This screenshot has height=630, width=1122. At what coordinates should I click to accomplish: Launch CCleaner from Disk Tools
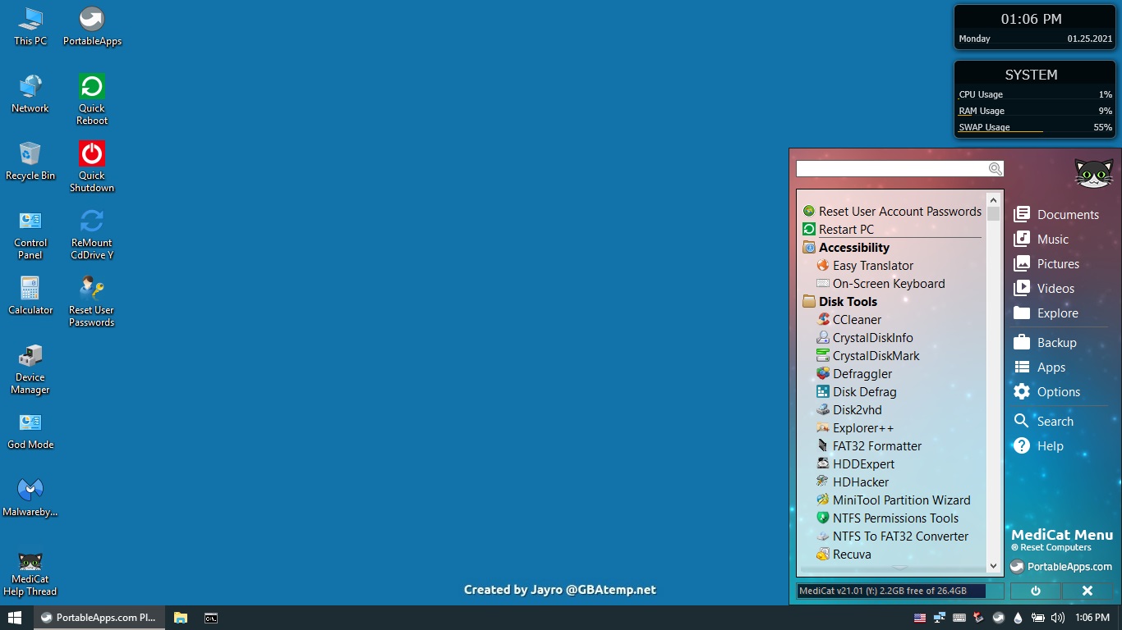pyautogui.click(x=849, y=319)
